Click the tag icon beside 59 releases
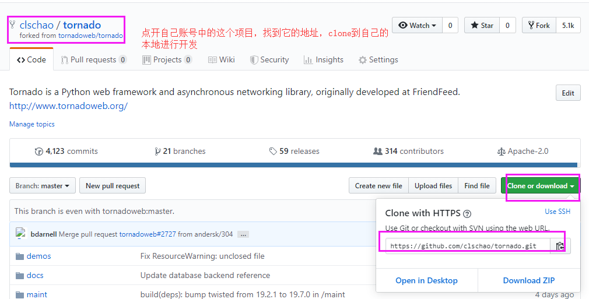This screenshot has width=589, height=299. coord(273,152)
